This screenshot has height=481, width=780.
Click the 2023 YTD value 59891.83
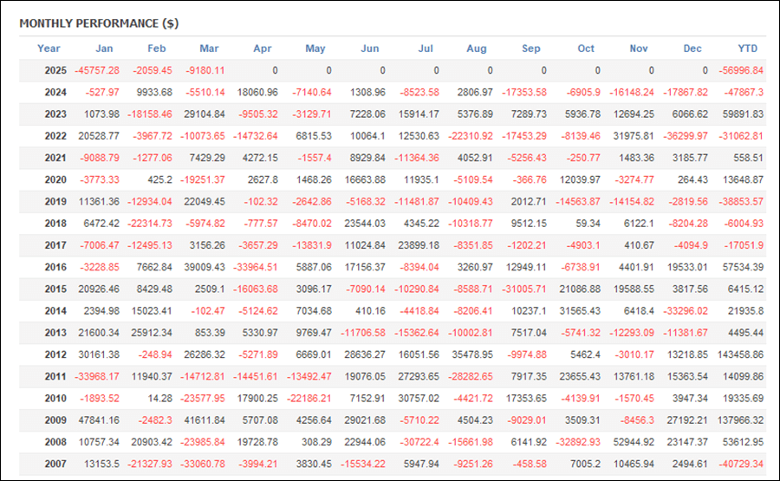click(x=743, y=114)
